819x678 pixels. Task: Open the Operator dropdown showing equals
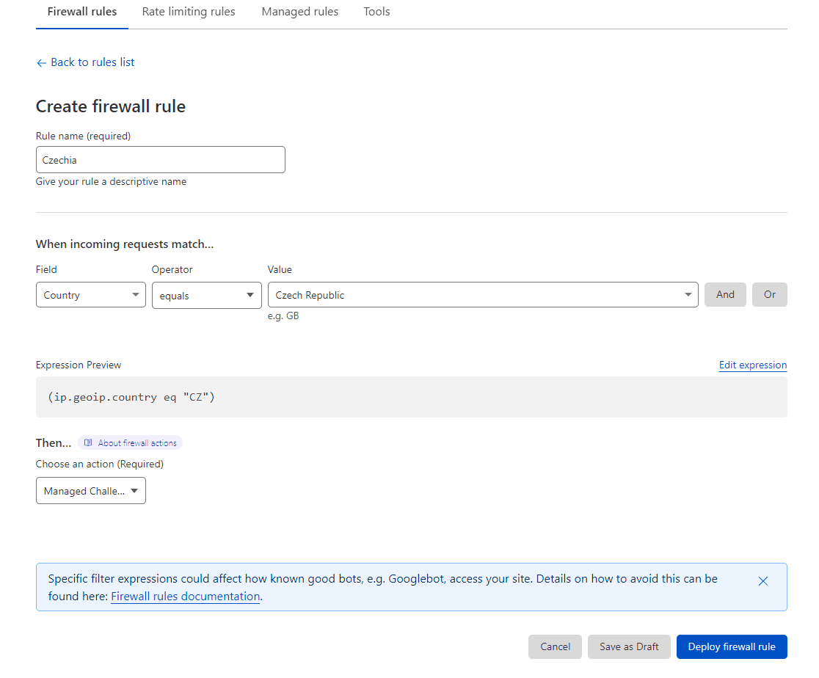pyautogui.click(x=206, y=296)
